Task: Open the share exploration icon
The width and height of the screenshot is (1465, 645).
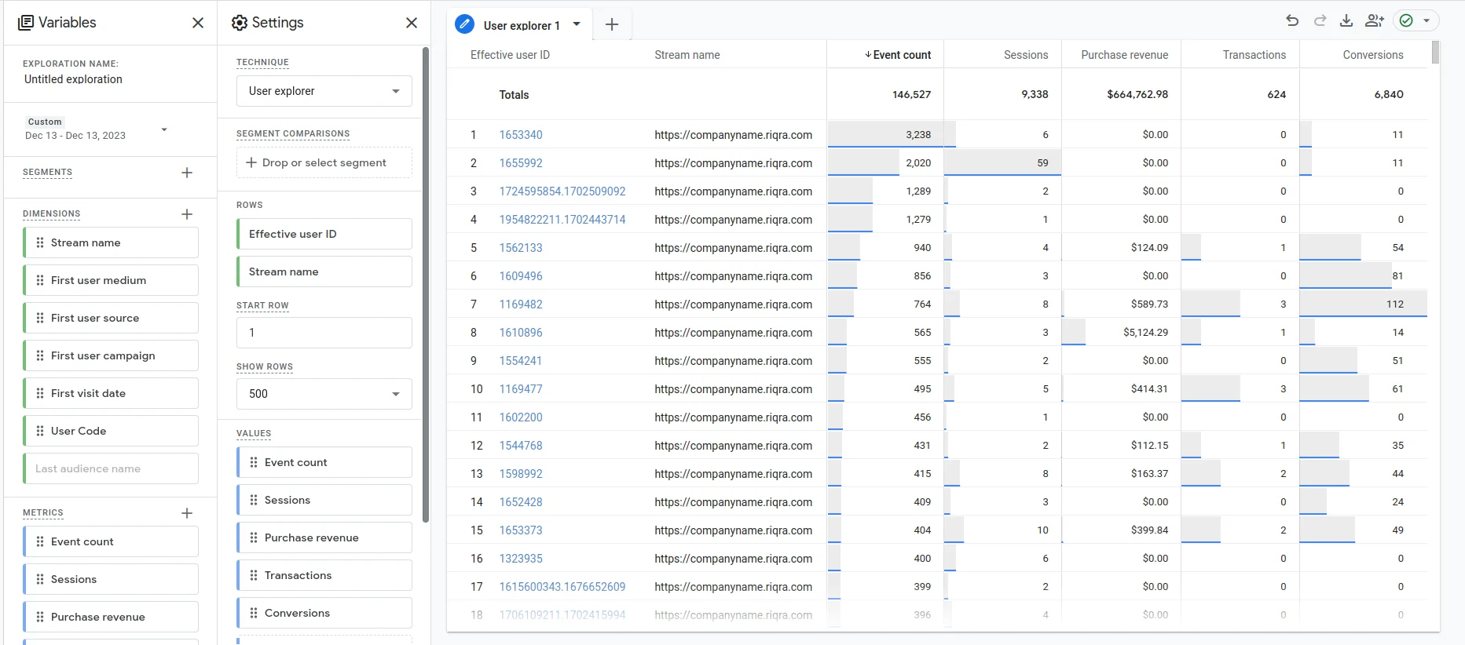Action: [x=1374, y=20]
